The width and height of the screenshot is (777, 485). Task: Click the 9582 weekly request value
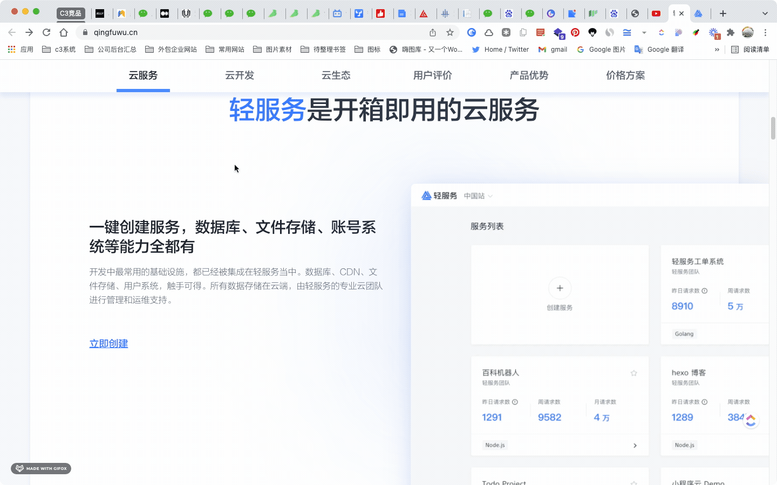click(550, 417)
